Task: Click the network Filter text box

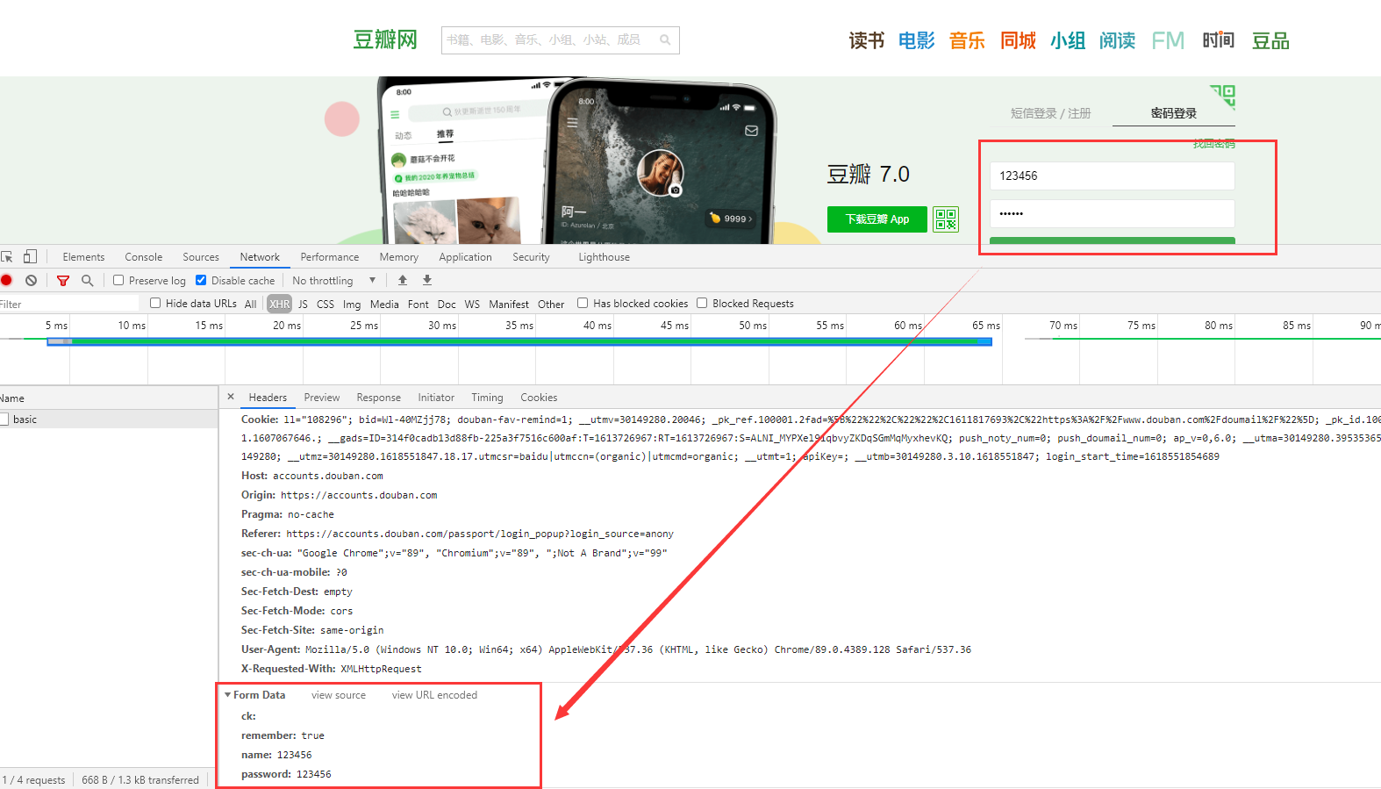Action: [x=69, y=304]
